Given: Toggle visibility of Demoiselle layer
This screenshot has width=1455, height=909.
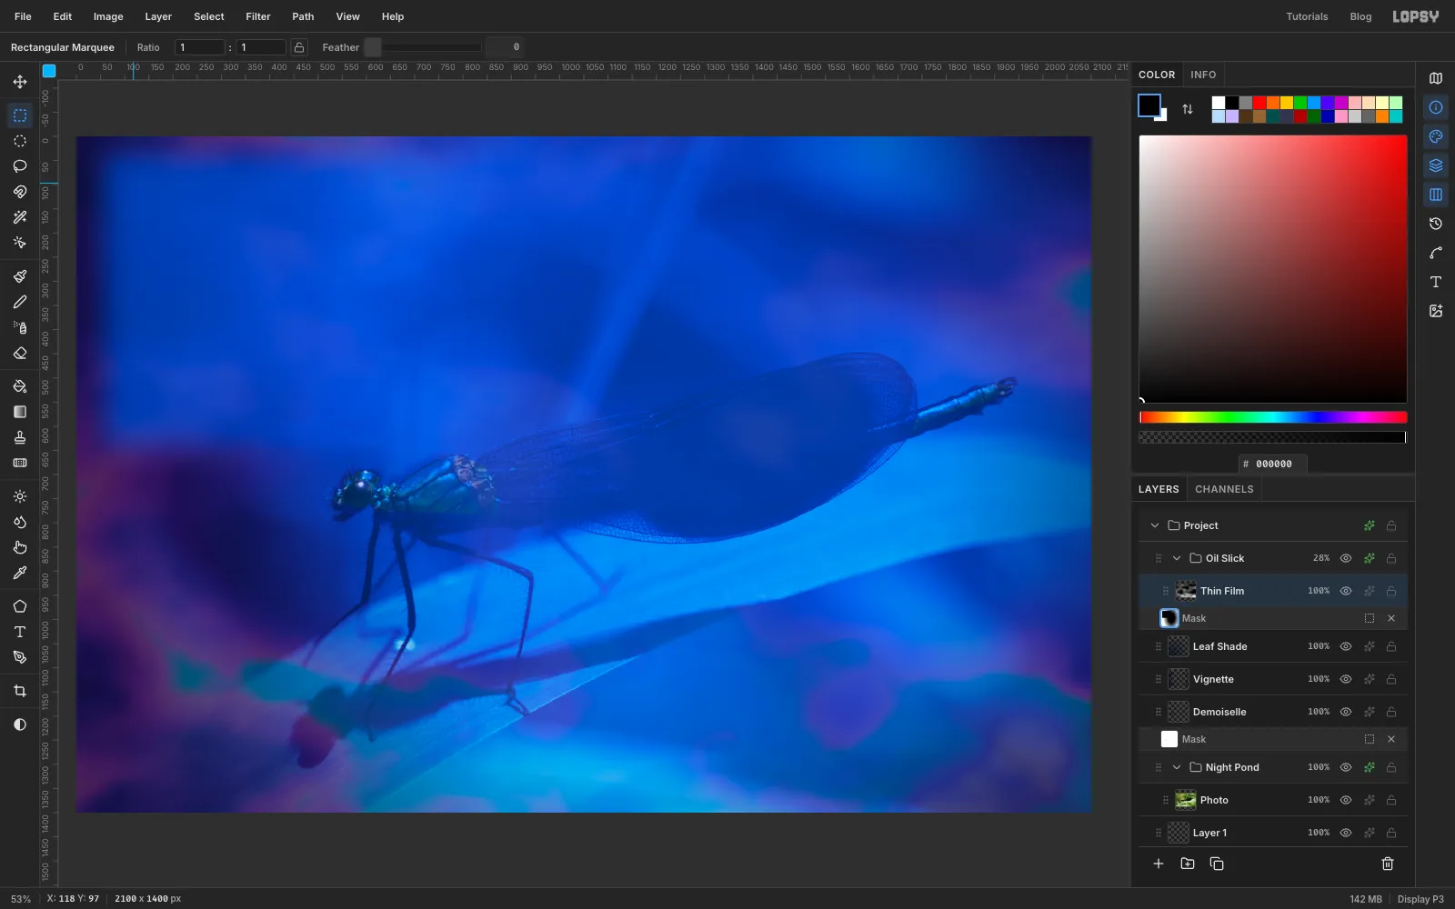Looking at the screenshot, I should tap(1346, 712).
